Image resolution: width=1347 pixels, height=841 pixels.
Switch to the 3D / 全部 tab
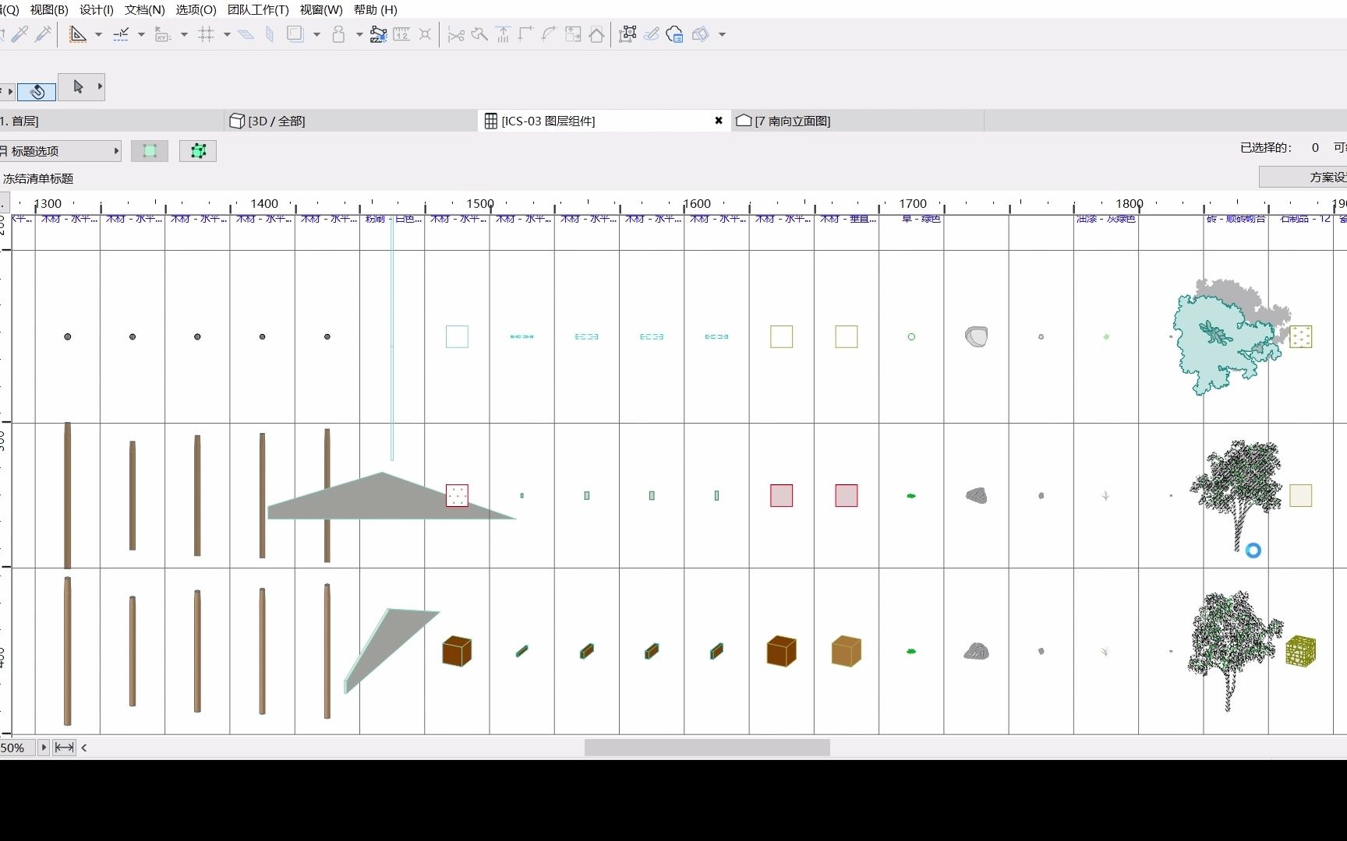point(351,121)
